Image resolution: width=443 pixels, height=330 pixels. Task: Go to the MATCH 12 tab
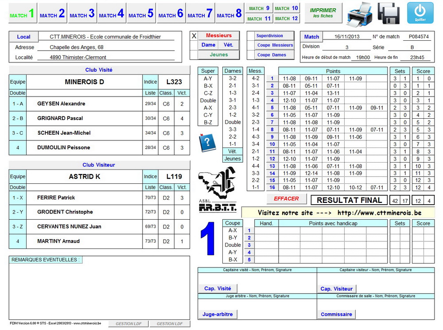pyautogui.click(x=286, y=19)
